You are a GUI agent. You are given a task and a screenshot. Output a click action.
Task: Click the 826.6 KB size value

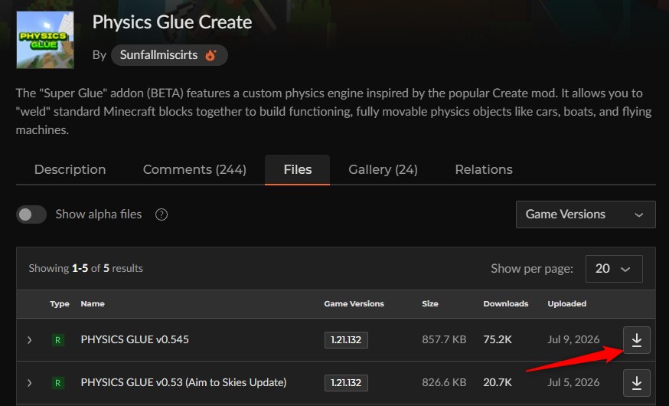coord(444,382)
